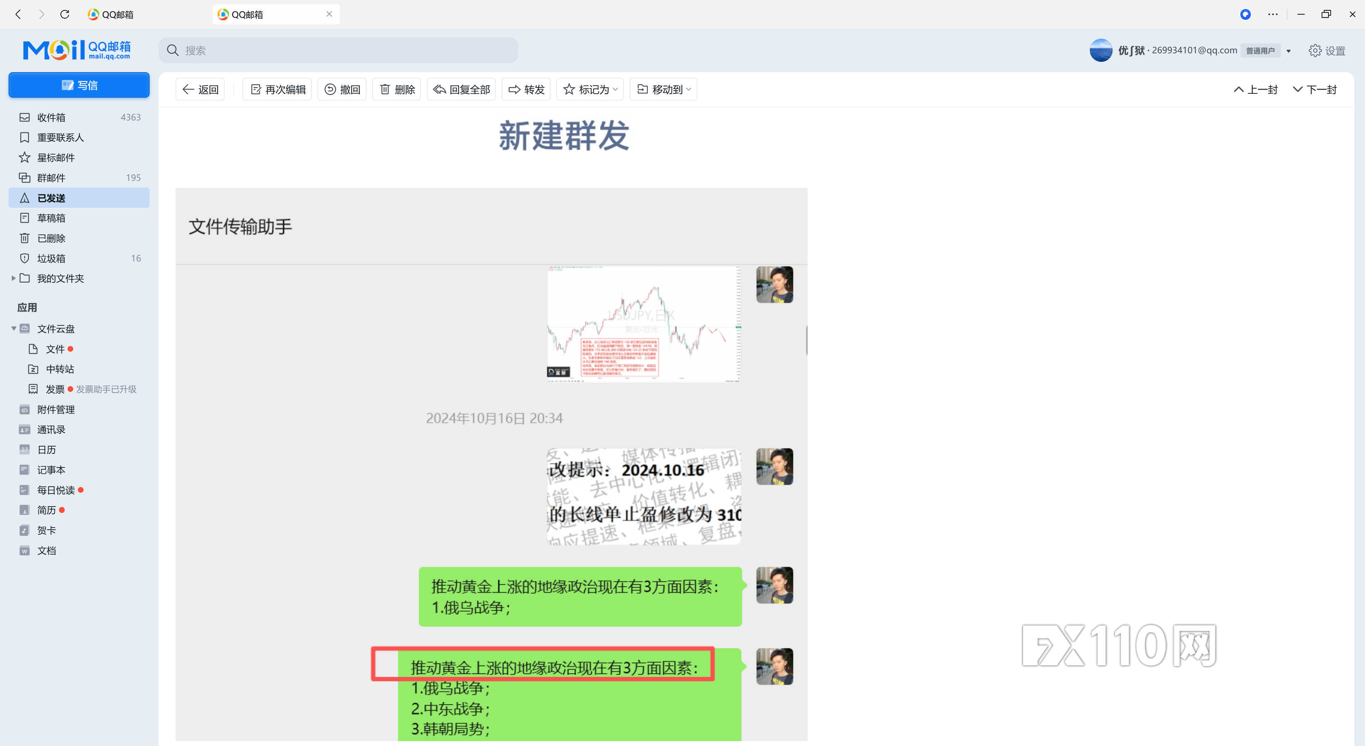Click 撤回 to recall the email

click(x=342, y=90)
